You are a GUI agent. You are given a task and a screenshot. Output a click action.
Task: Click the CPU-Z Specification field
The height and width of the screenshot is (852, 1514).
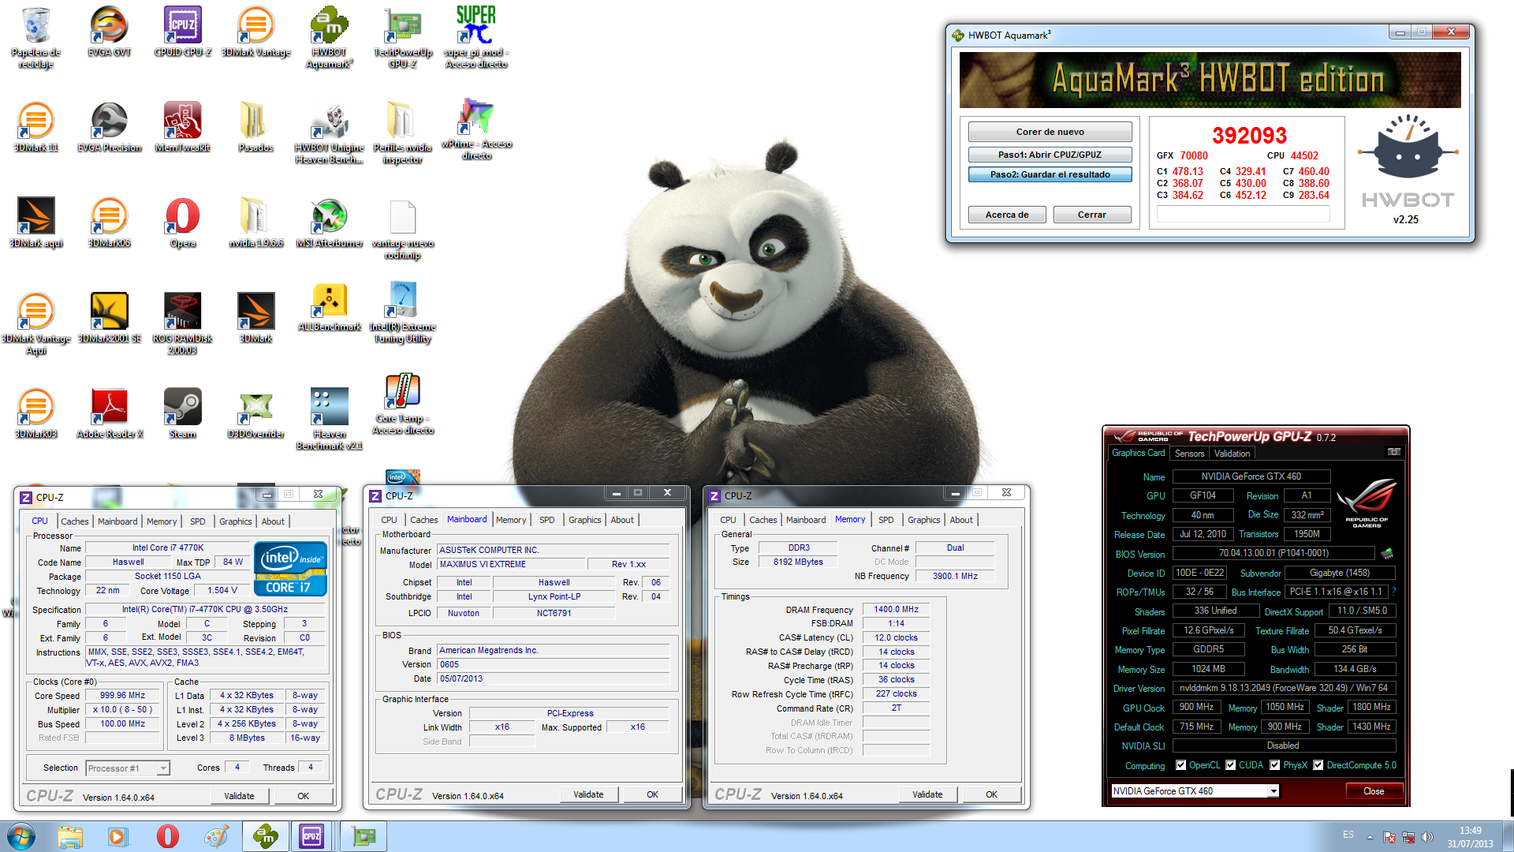(205, 609)
